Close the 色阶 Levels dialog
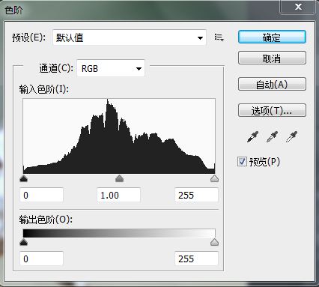The height and width of the screenshot is (287, 319). [298, 7]
